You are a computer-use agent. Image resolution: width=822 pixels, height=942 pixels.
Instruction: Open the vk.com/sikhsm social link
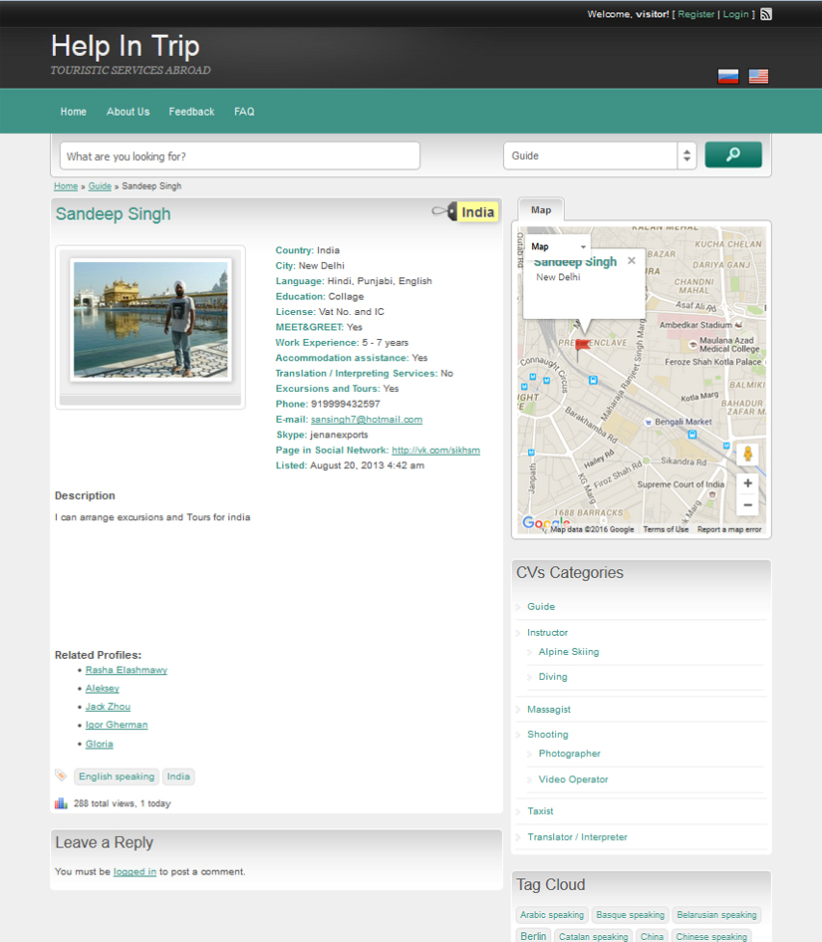coord(436,450)
